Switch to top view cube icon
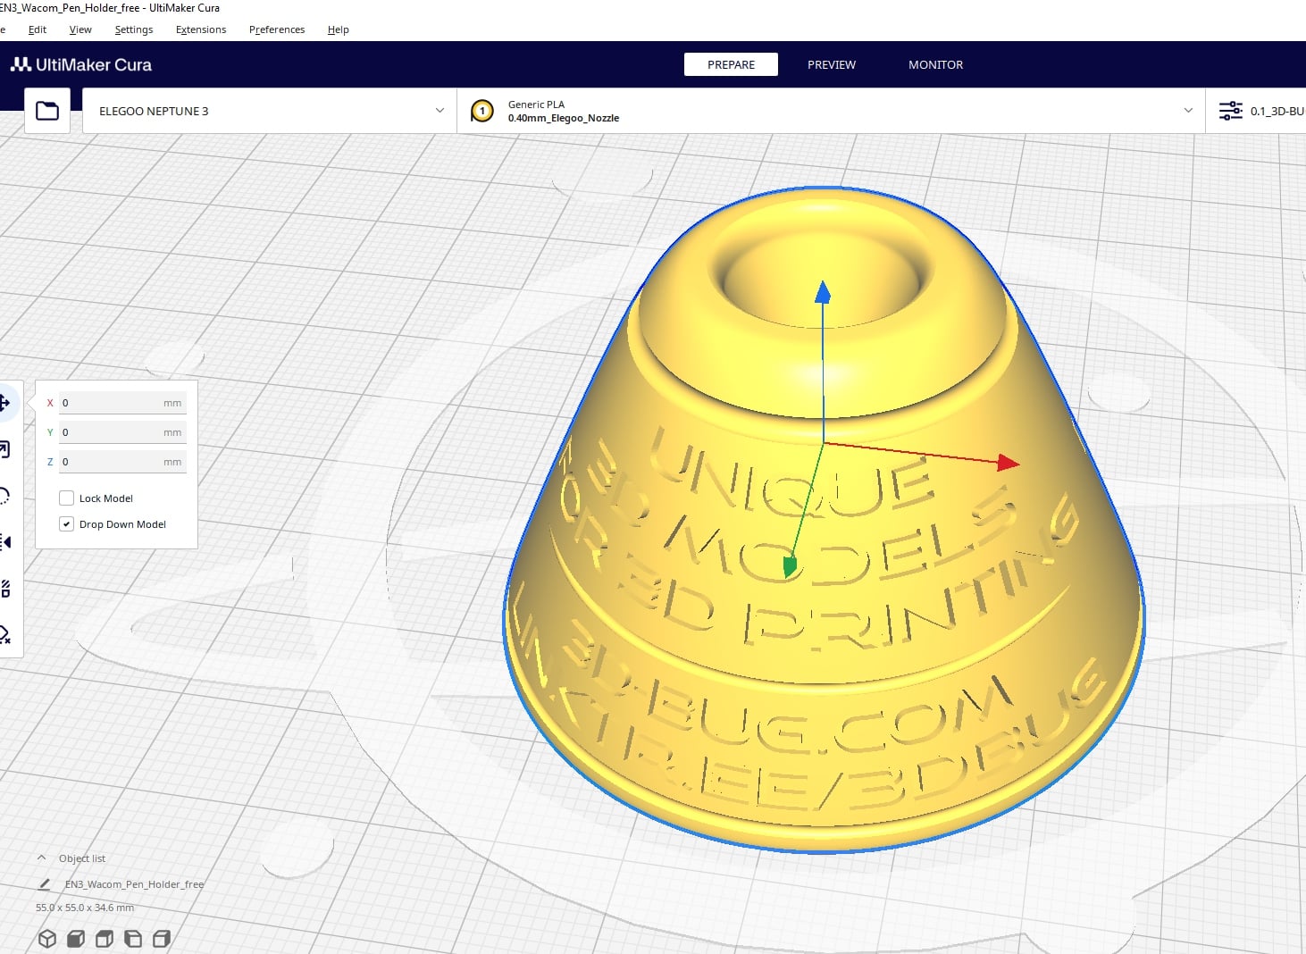1306x954 pixels. (x=105, y=939)
